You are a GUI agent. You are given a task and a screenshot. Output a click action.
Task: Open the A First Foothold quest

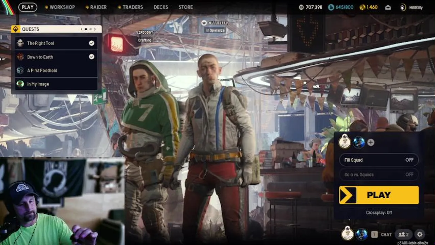[x=57, y=70]
